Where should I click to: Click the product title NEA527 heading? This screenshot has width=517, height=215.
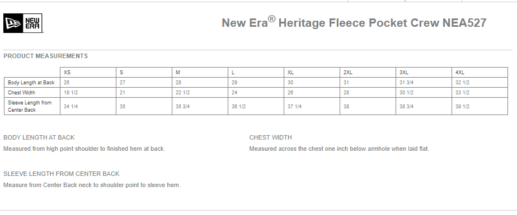coord(354,22)
